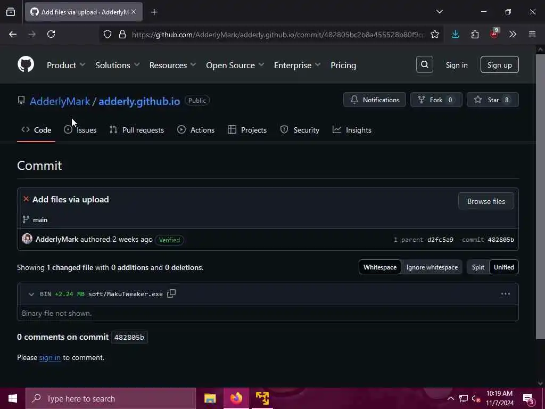Image resolution: width=545 pixels, height=409 pixels.
Task: Click the site security padlock icon
Action: [122, 34]
